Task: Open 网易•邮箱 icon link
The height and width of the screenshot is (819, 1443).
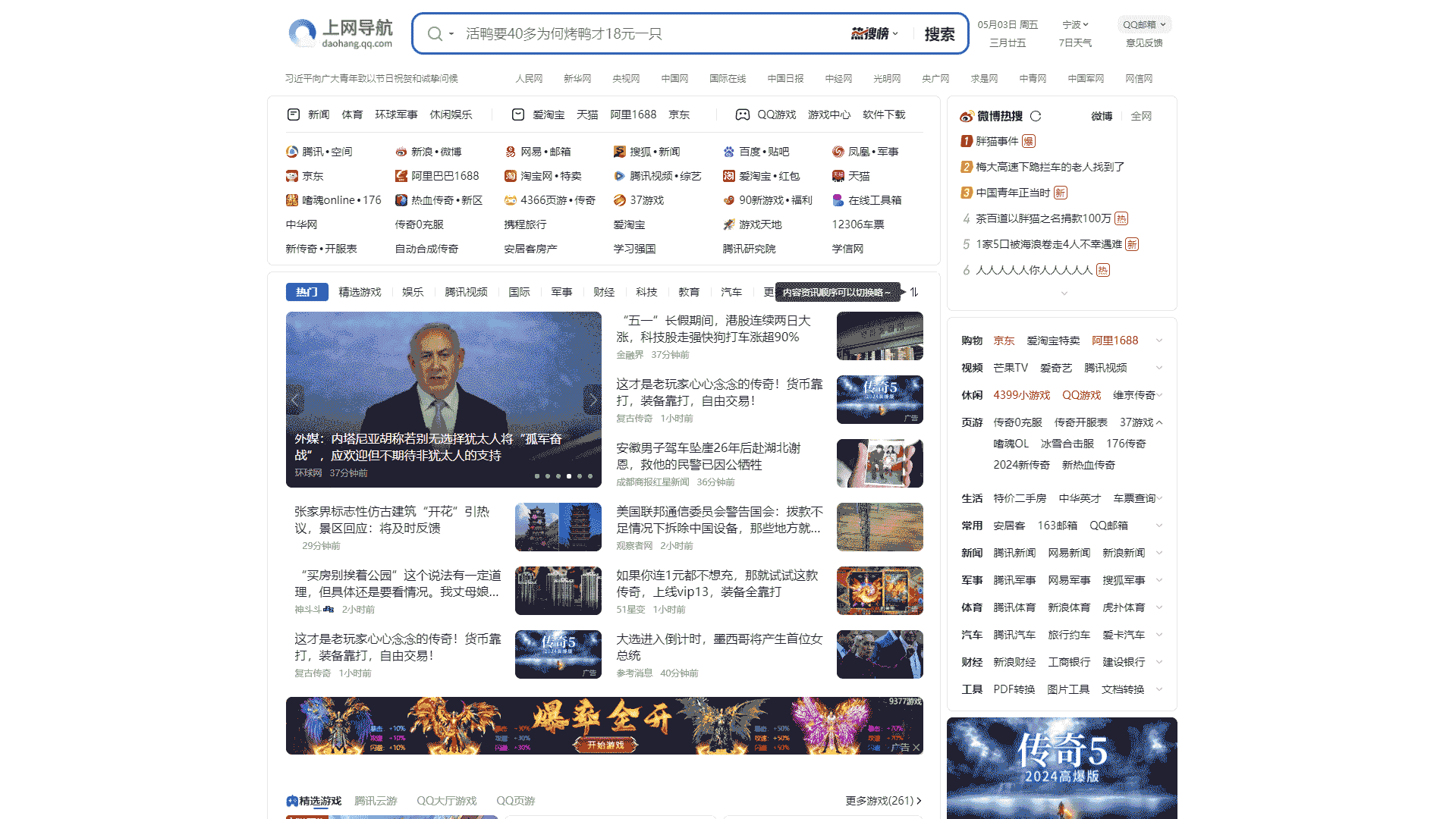Action: [511, 152]
